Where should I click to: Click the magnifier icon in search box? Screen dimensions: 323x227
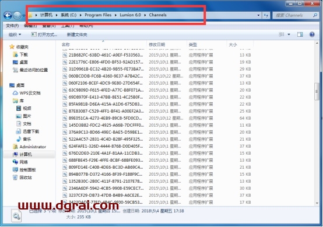pyautogui.click(x=315, y=15)
